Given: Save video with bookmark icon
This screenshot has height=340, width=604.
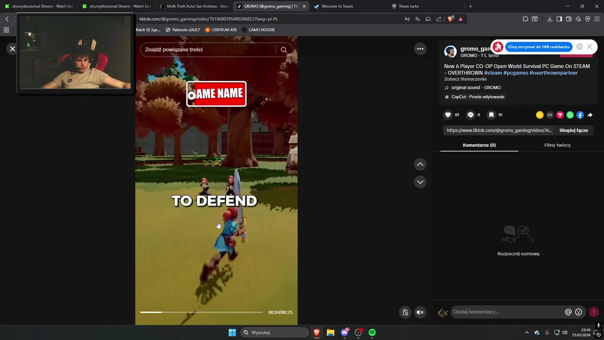Looking at the screenshot, I should tap(491, 115).
